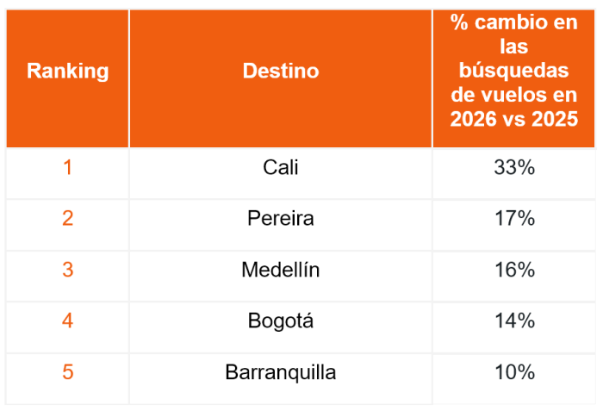Select ranking number 3
Screen dimensions: 603x411
coord(67,270)
